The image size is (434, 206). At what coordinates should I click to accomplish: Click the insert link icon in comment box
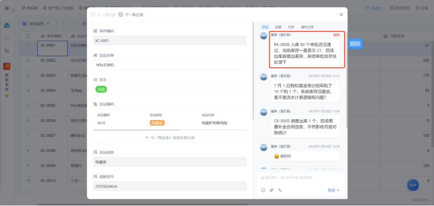280,190
